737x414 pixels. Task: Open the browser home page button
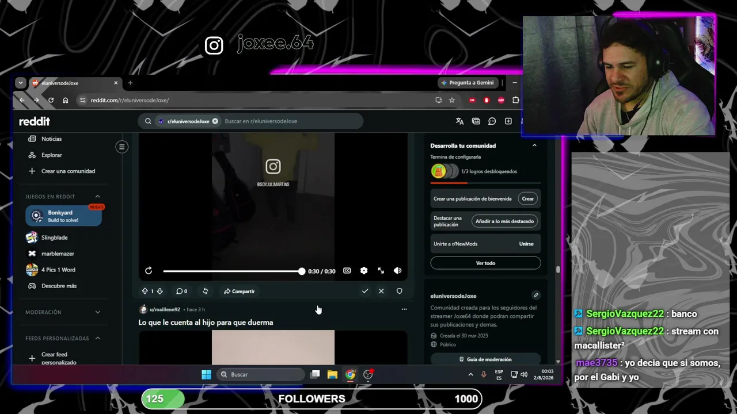tap(65, 100)
